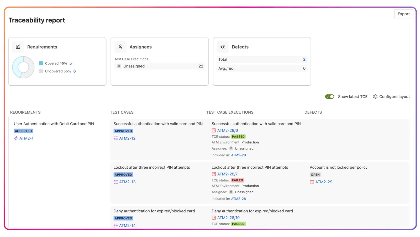
Task: Toggle the Show latest TCE switch
Action: (x=329, y=97)
